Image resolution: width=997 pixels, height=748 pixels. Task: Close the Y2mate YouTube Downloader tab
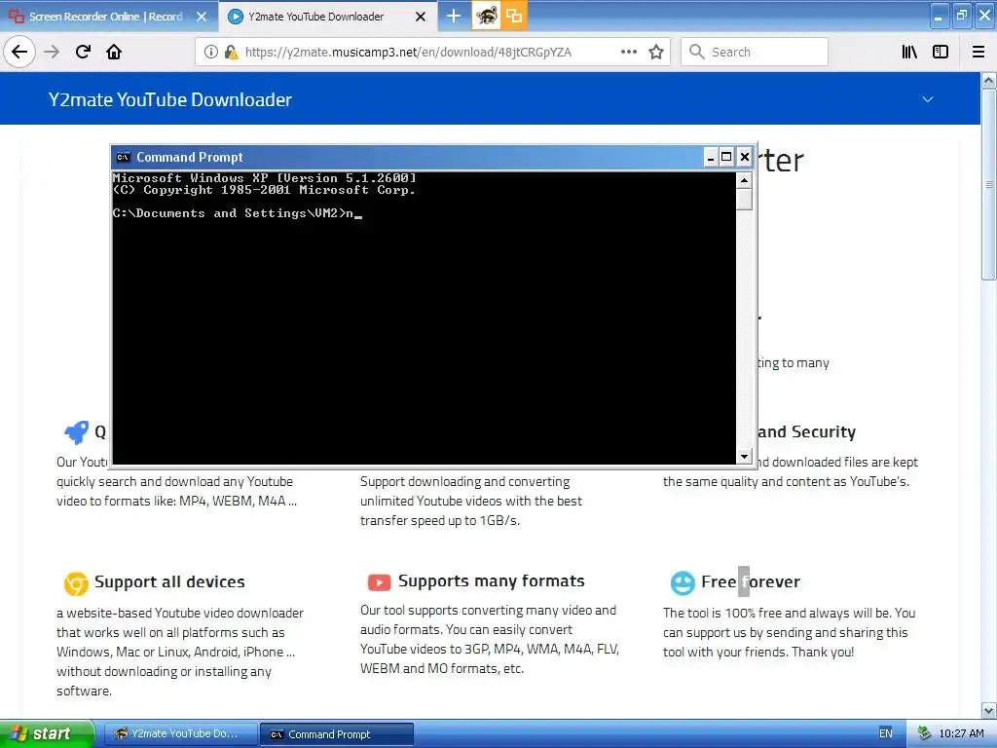click(421, 17)
